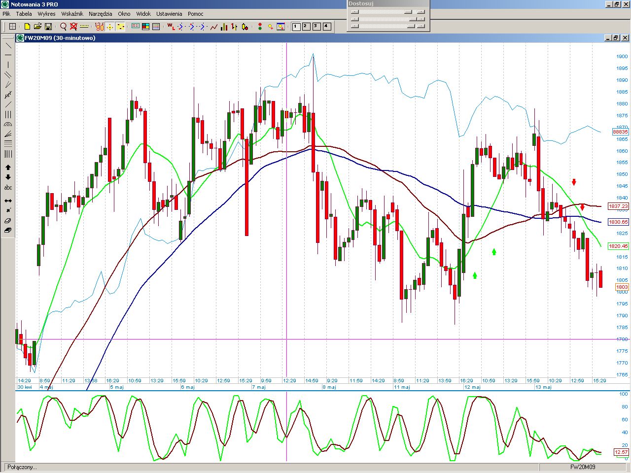Switch to chart layout 3
The image size is (631, 473).
316,27
